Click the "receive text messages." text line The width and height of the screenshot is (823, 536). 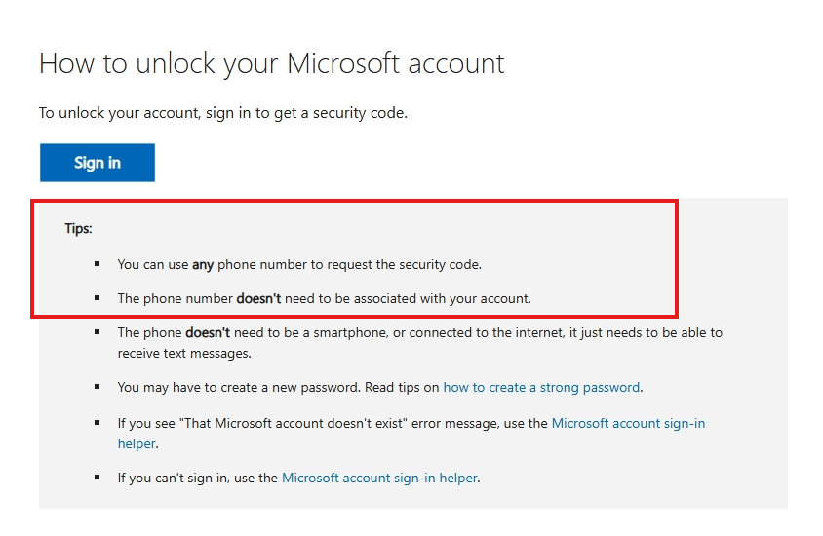point(184,354)
